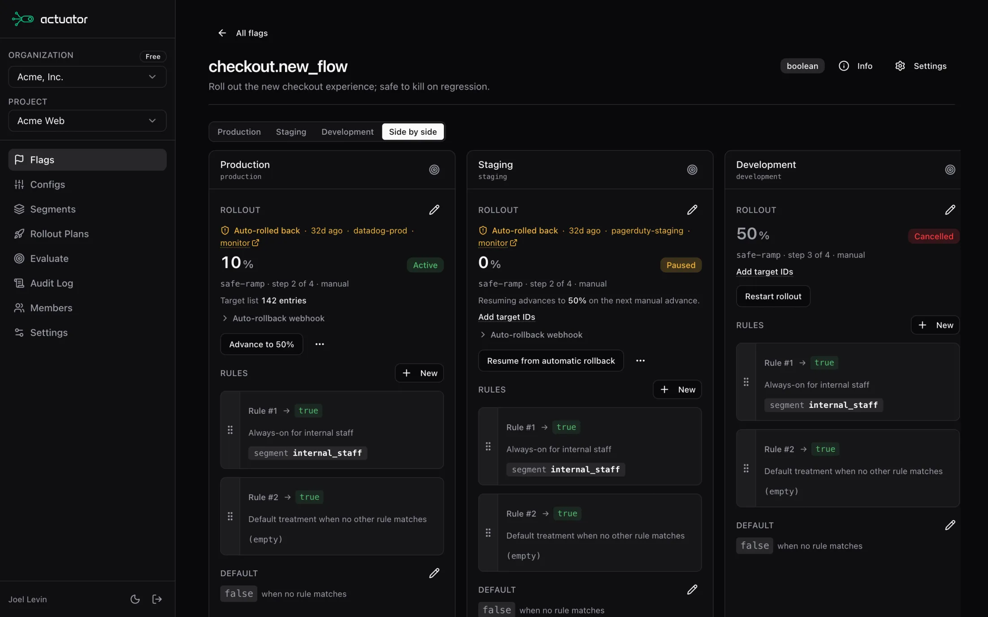
Task: Grab the Development Rule #2 drag handle
Action: tap(746, 468)
